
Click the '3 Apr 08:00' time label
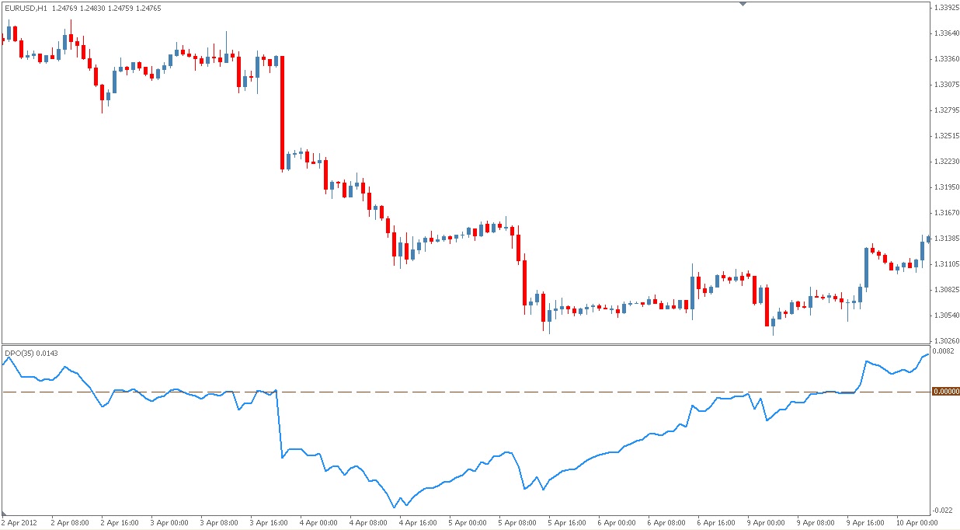(x=220, y=523)
